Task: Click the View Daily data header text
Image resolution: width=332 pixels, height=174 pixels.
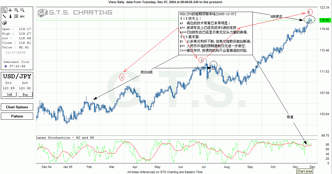Action: tap(166, 2)
